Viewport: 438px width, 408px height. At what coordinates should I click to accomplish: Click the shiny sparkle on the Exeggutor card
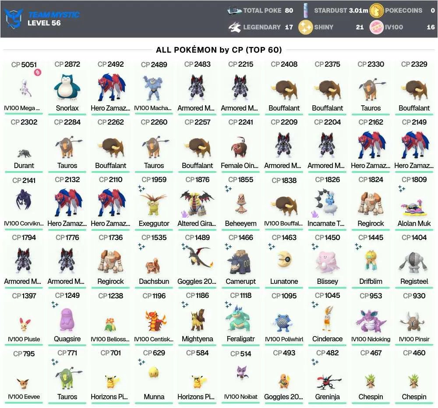click(x=141, y=189)
